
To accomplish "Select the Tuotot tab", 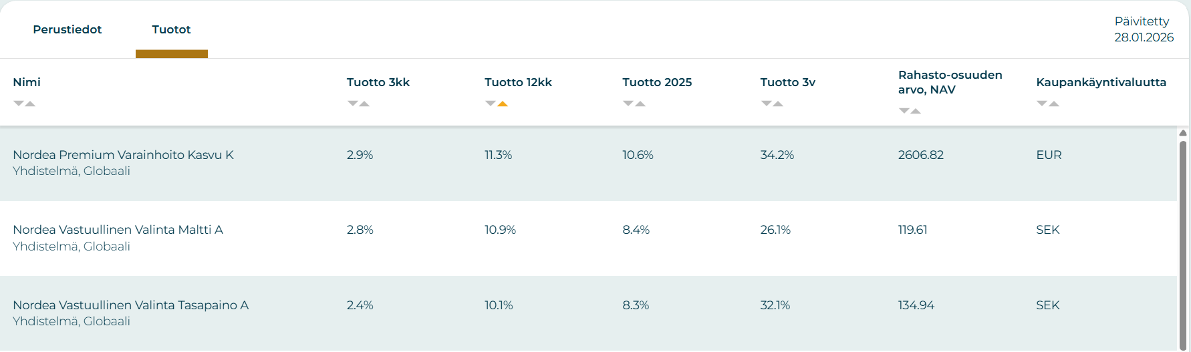I will (x=171, y=29).
